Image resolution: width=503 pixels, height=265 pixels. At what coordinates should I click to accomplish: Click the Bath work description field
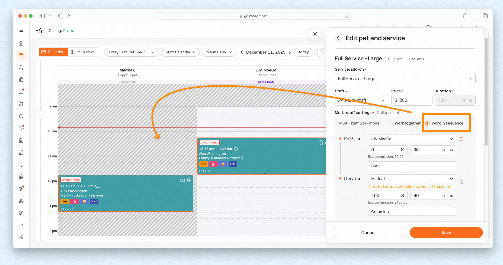(x=412, y=166)
